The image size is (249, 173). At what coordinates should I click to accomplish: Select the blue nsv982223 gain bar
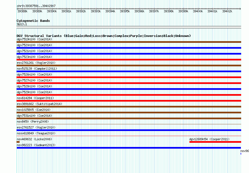129,148
